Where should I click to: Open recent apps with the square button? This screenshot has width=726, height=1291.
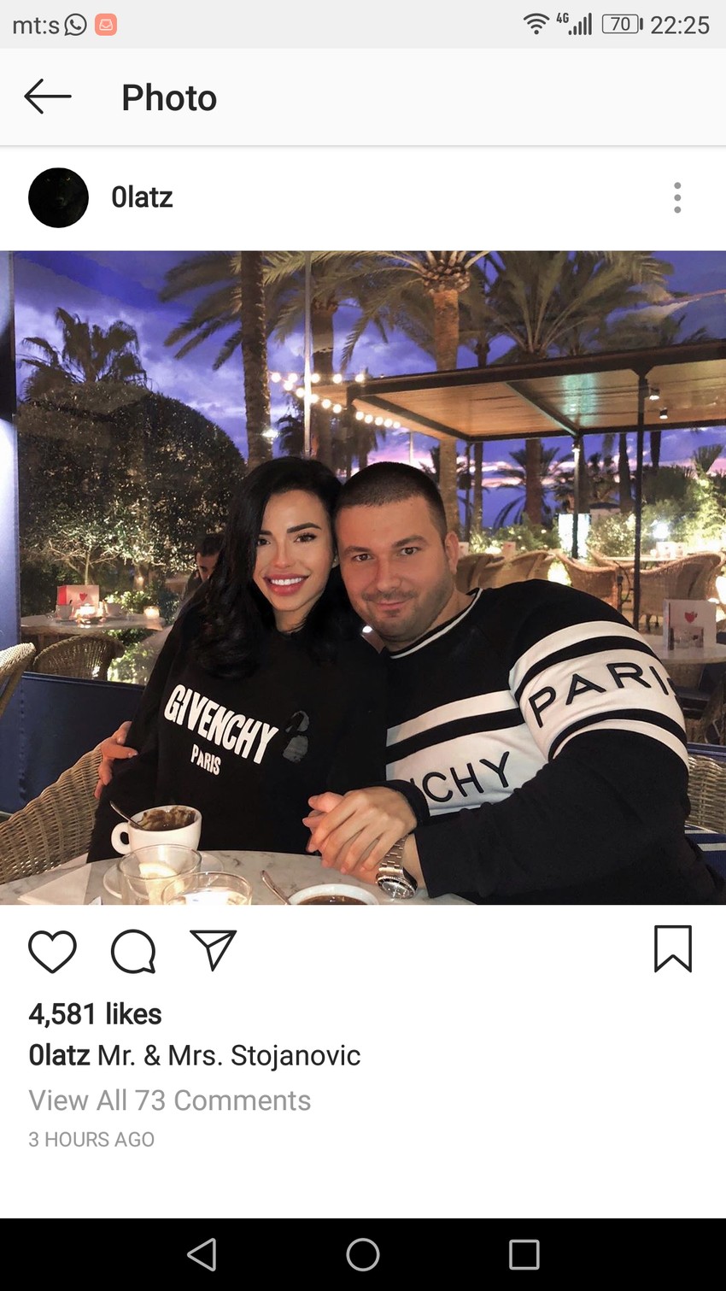[x=524, y=1254]
